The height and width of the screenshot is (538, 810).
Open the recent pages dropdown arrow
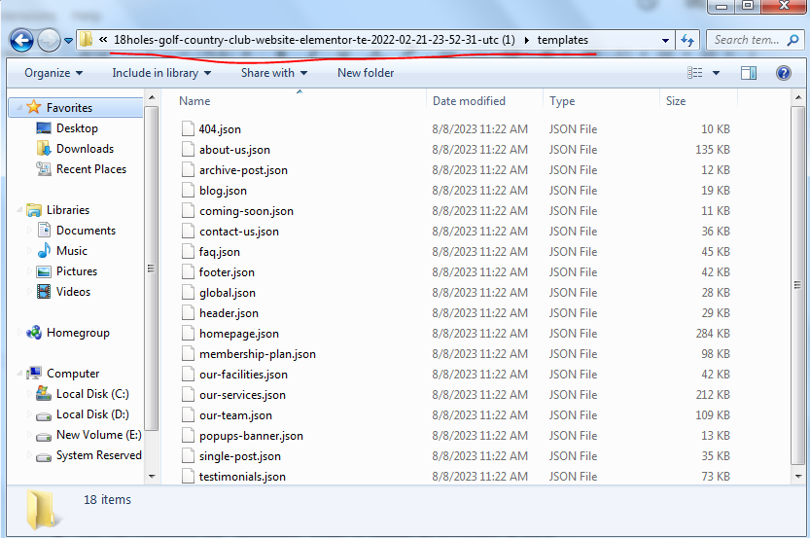click(68, 40)
